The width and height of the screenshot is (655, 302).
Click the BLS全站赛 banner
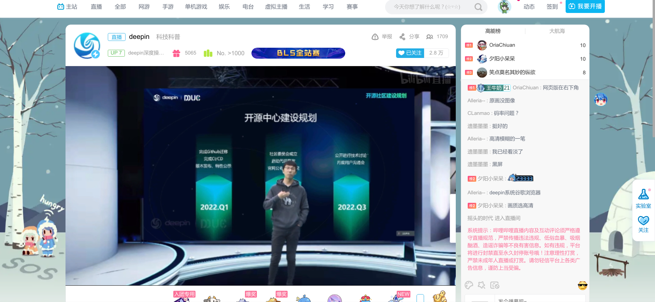[298, 53]
